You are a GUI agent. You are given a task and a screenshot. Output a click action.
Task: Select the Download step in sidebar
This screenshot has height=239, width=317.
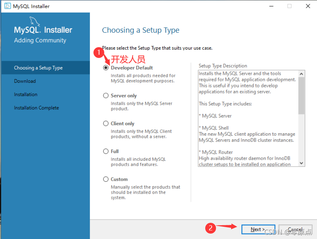coord(25,81)
